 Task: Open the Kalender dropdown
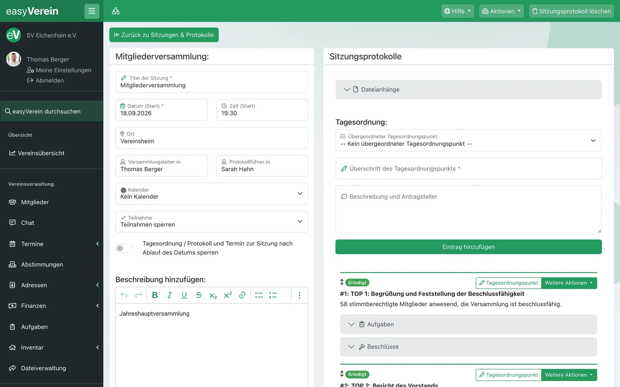tap(212, 193)
